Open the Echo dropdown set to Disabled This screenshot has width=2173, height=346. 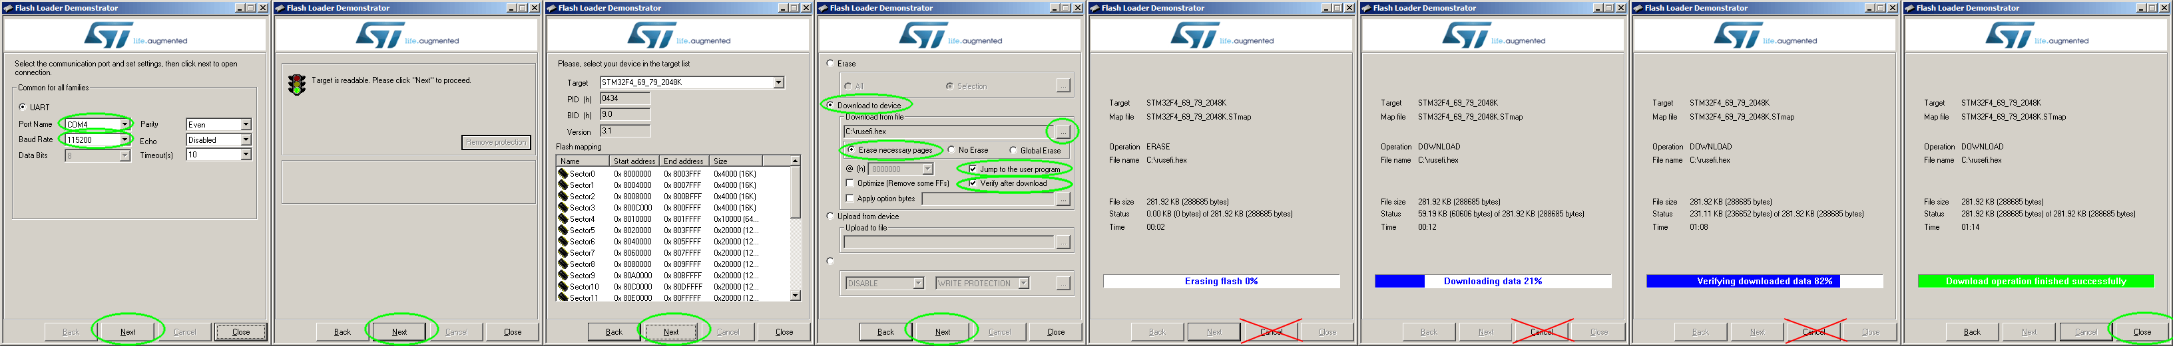(246, 139)
